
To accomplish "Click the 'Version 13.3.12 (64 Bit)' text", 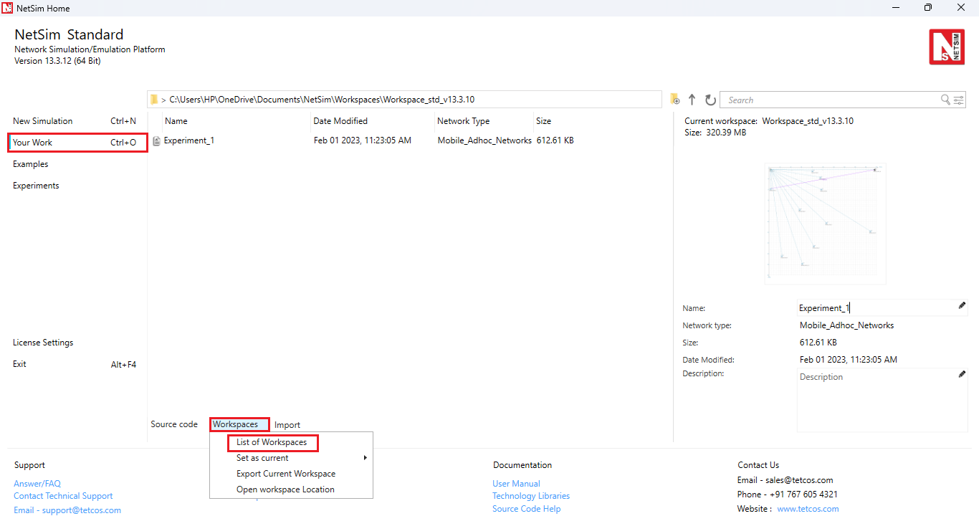I will 57,61.
